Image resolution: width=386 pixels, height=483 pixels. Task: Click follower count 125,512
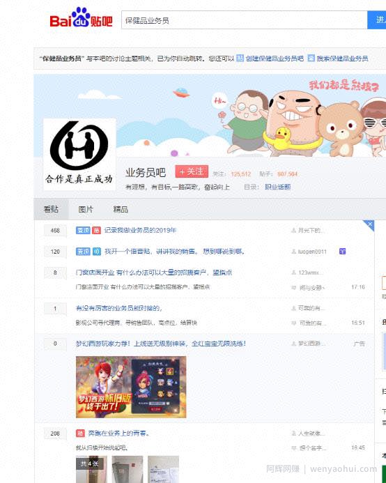pyautogui.click(x=241, y=174)
